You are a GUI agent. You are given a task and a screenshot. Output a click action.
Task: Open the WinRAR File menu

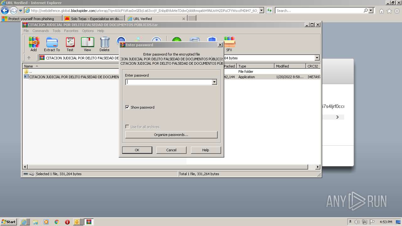coord(26,31)
